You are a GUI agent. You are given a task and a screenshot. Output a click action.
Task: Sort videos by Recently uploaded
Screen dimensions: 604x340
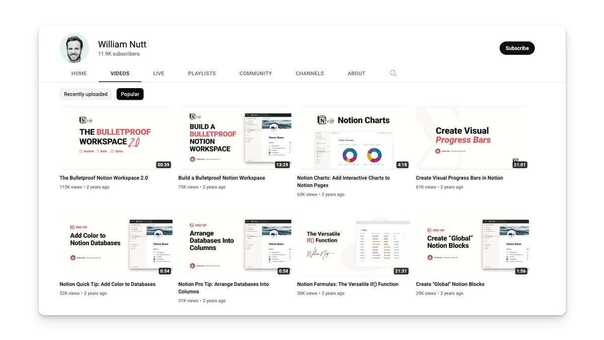pyautogui.click(x=86, y=94)
